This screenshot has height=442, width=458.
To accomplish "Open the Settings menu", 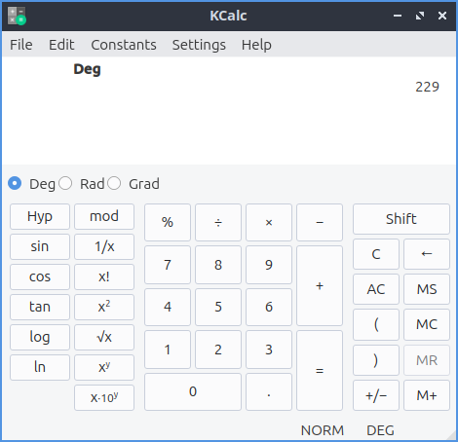I will (x=199, y=45).
